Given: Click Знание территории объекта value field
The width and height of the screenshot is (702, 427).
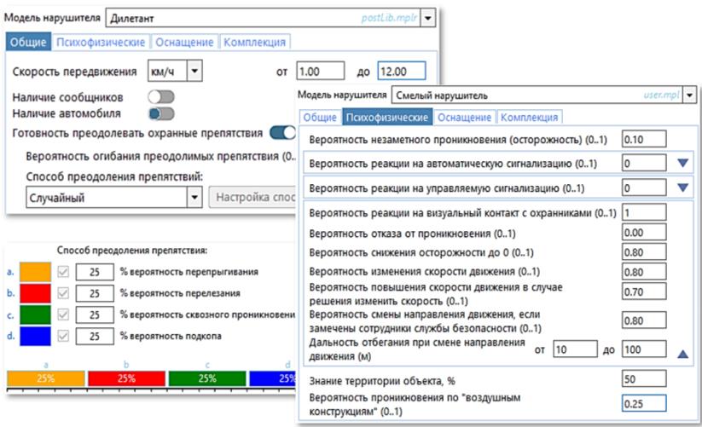Looking at the screenshot, I should pyautogui.click(x=643, y=377).
